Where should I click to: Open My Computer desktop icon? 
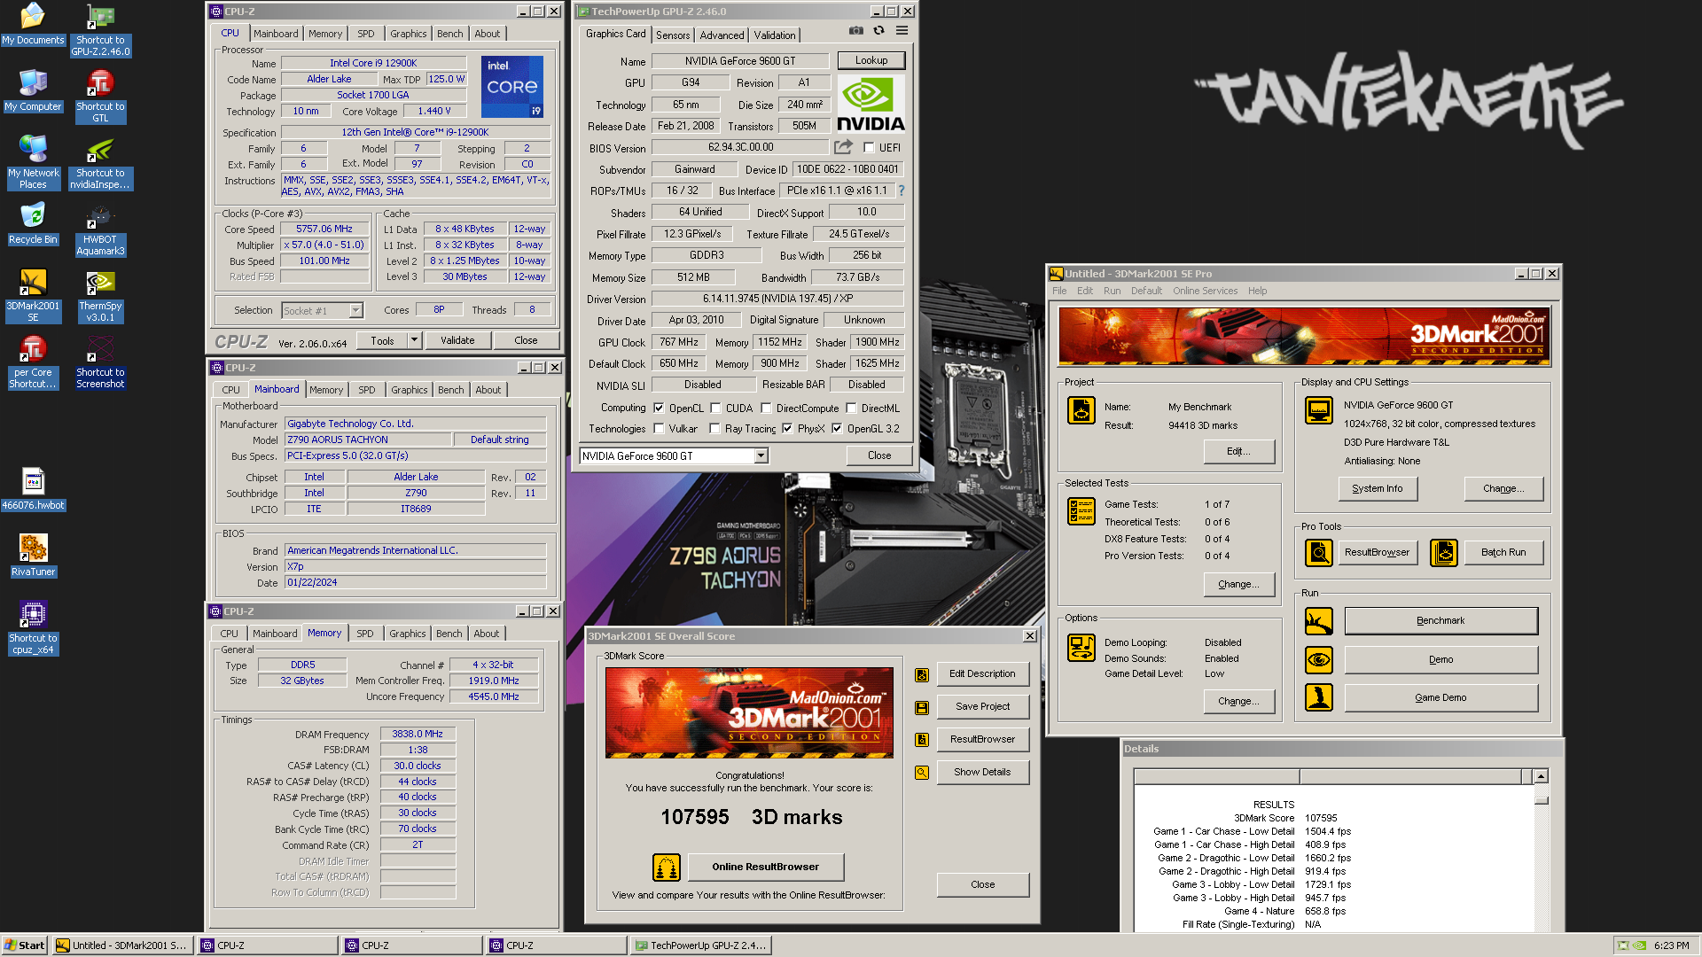pyautogui.click(x=33, y=89)
